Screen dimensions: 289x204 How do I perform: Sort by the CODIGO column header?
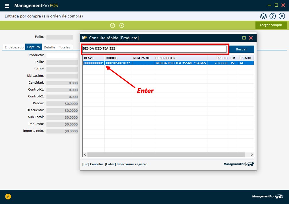[118, 58]
